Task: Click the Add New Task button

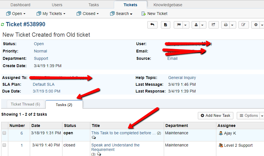Action: tap(215, 116)
